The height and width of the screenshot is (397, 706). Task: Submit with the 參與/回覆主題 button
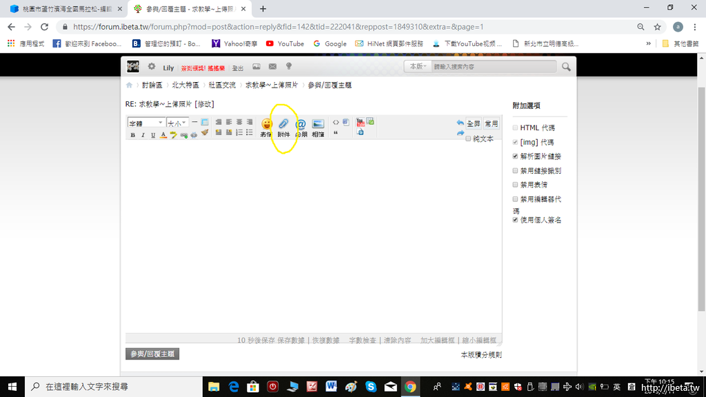[x=152, y=354]
